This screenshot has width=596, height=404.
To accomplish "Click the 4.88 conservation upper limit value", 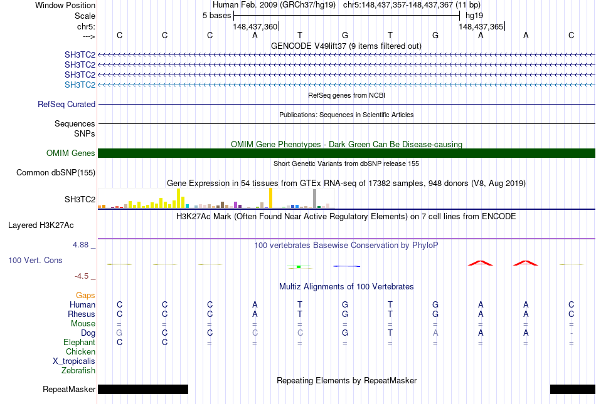I will tap(80, 245).
